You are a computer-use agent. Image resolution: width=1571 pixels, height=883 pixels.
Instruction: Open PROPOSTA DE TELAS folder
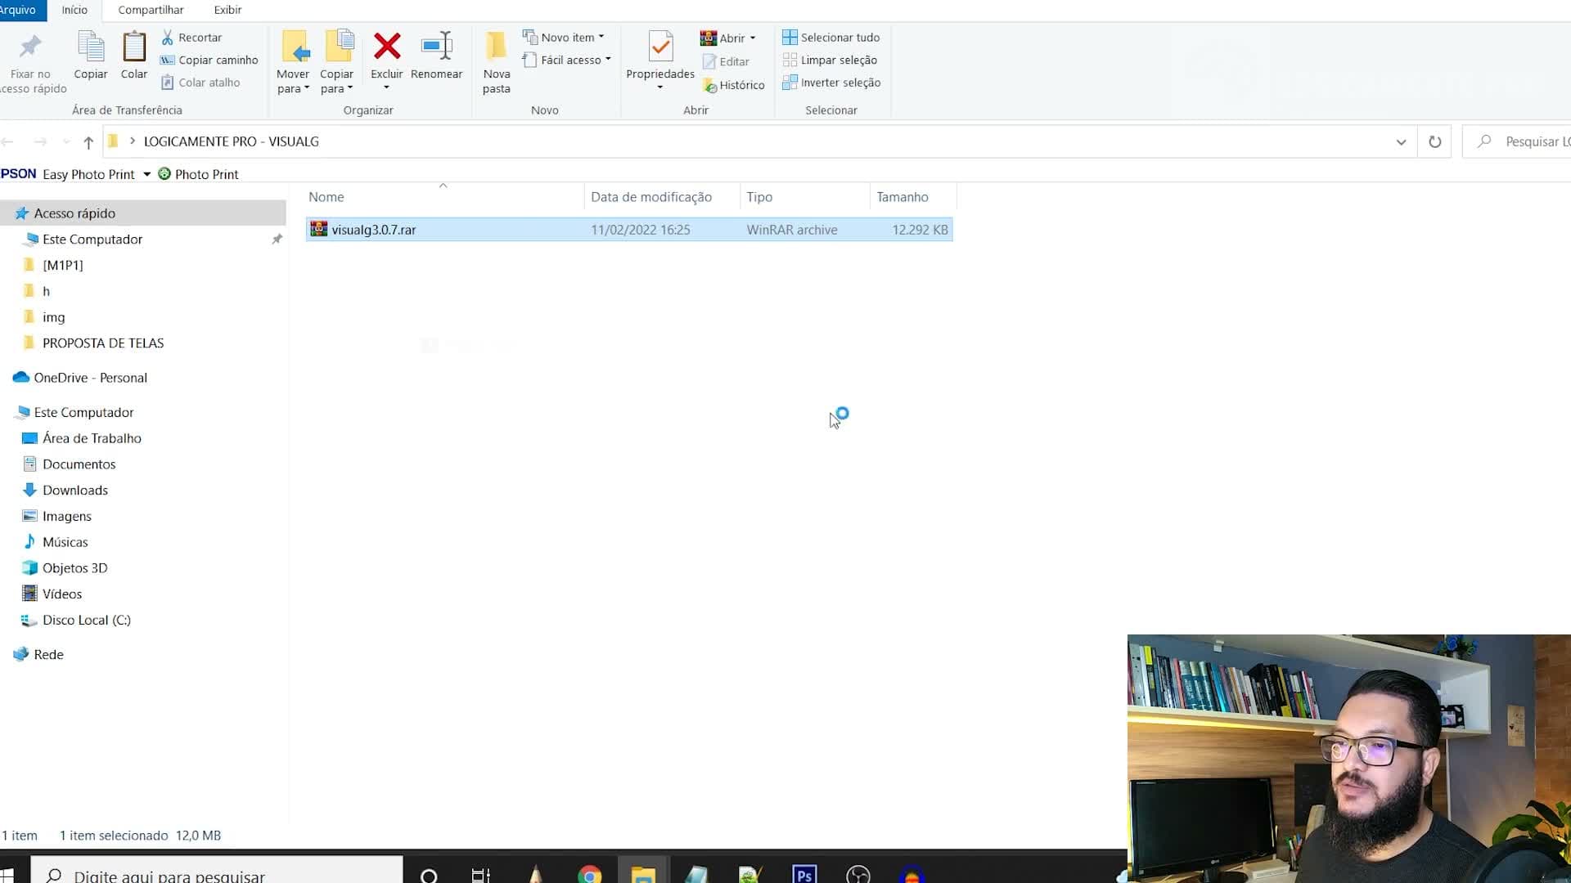[103, 343]
